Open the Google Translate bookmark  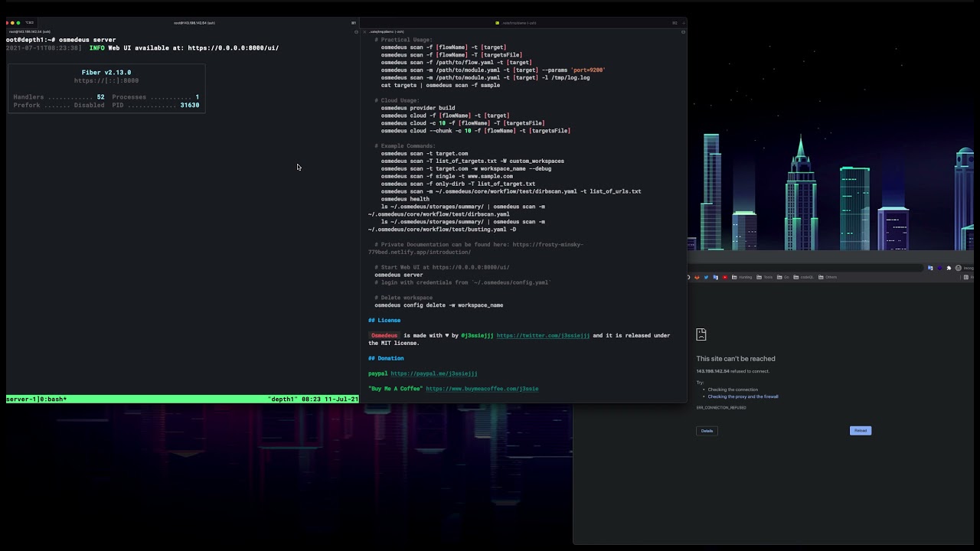pyautogui.click(x=715, y=277)
